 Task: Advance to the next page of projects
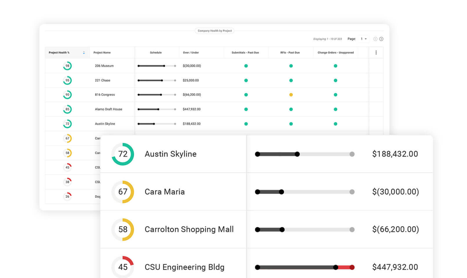click(x=381, y=39)
